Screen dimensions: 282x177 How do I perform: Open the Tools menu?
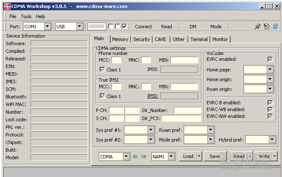[26, 16]
